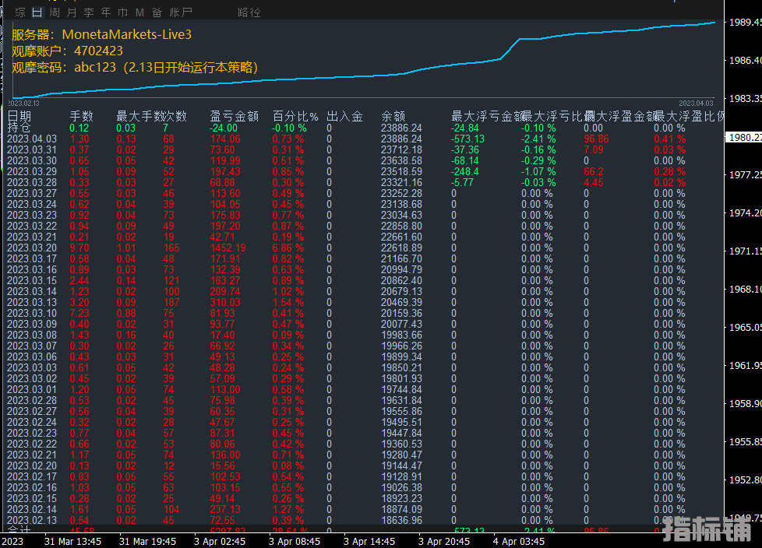Click the 出入金 column header
Screen dimensions: 762x548
(x=344, y=116)
